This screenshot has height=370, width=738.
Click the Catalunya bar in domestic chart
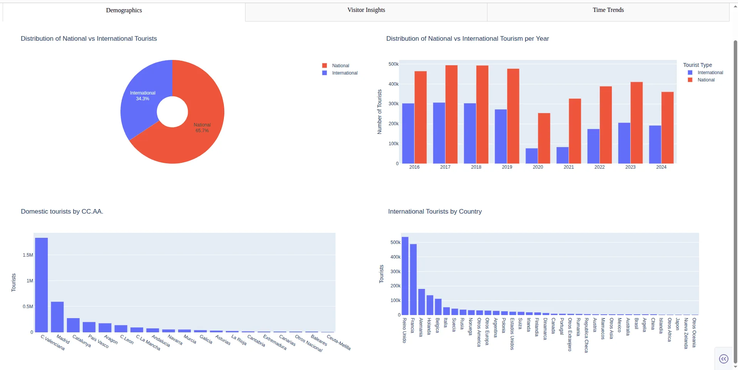[73, 325]
